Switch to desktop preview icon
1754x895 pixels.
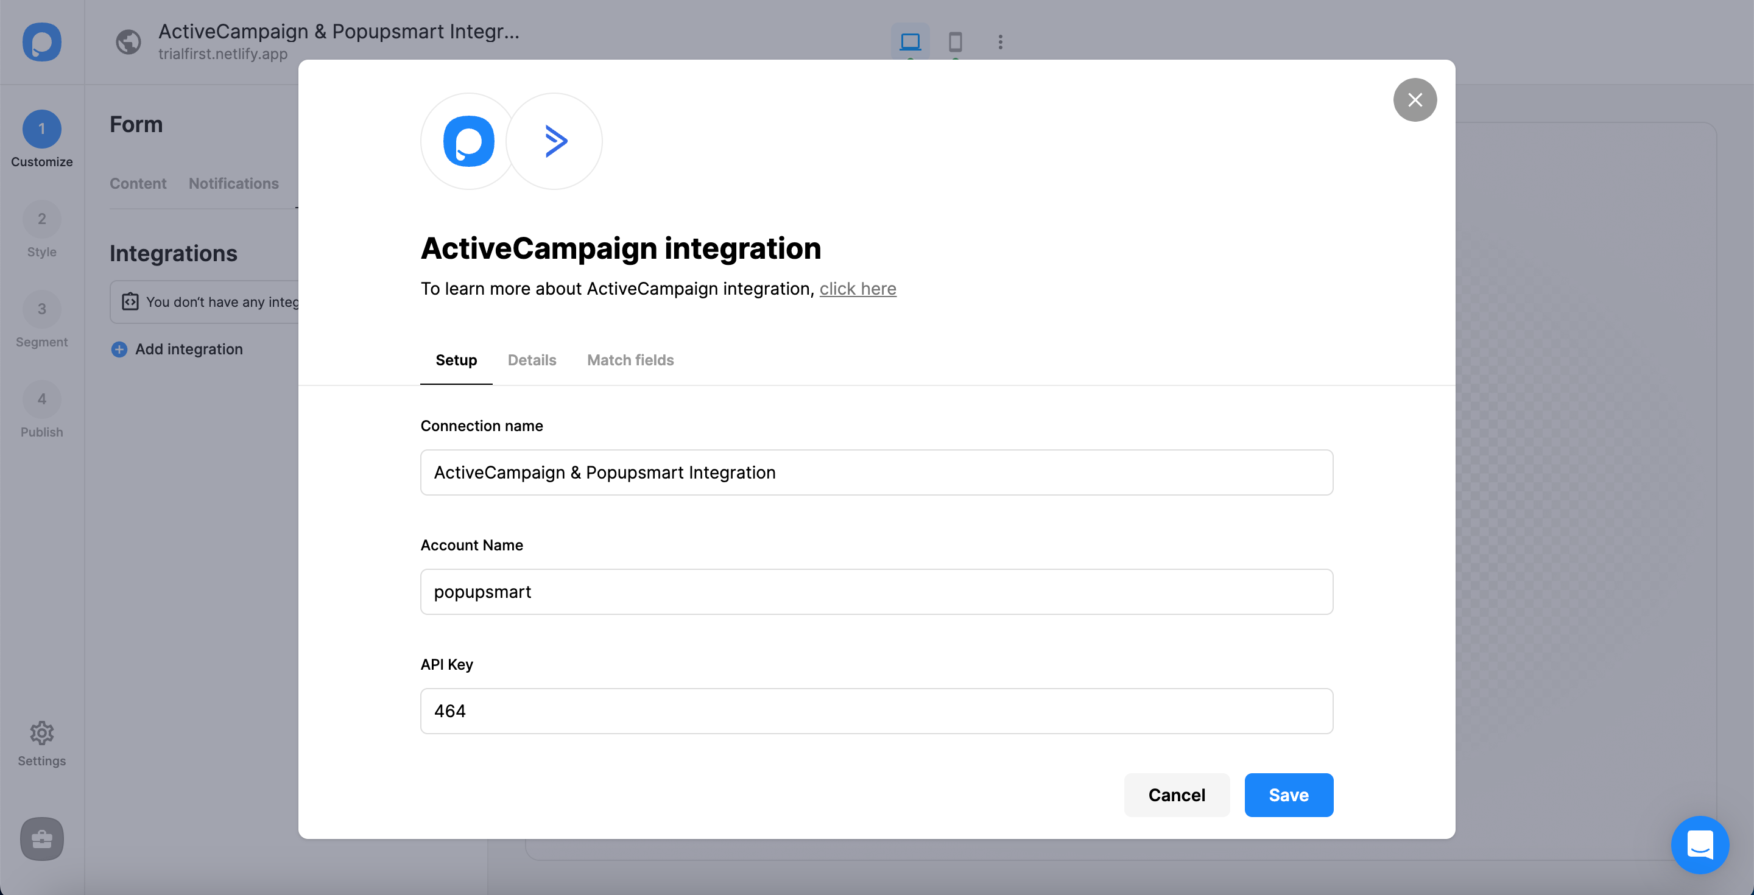click(910, 41)
